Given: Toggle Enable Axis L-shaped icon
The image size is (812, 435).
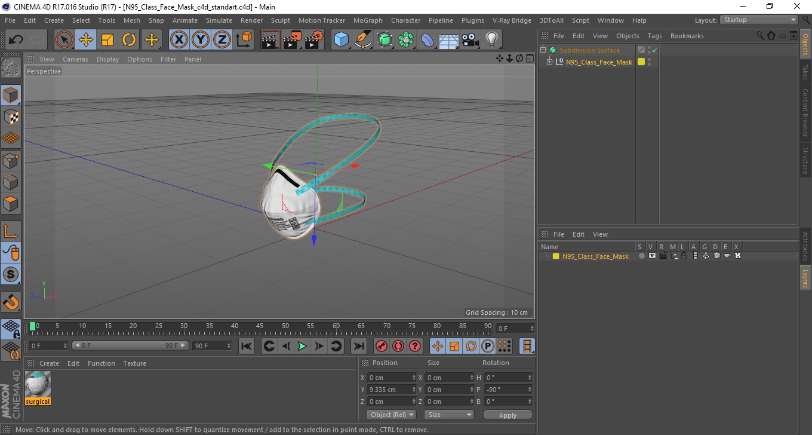Looking at the screenshot, I should click(x=11, y=231).
